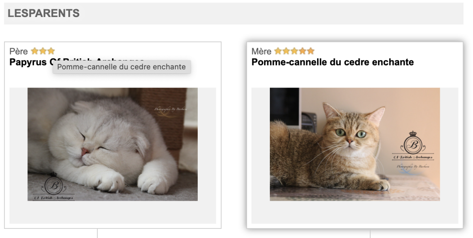Click the Pomme-cannelle tooltip popup
The height and width of the screenshot is (238, 473).
[121, 67]
